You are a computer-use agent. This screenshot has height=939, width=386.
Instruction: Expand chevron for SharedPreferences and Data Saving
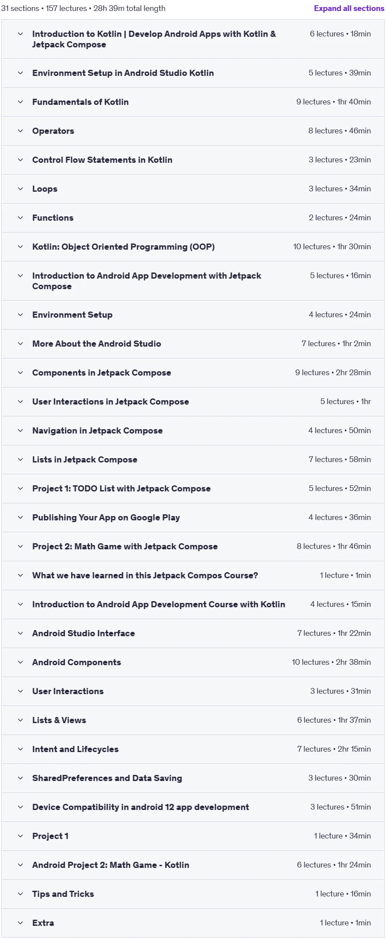pyautogui.click(x=20, y=778)
